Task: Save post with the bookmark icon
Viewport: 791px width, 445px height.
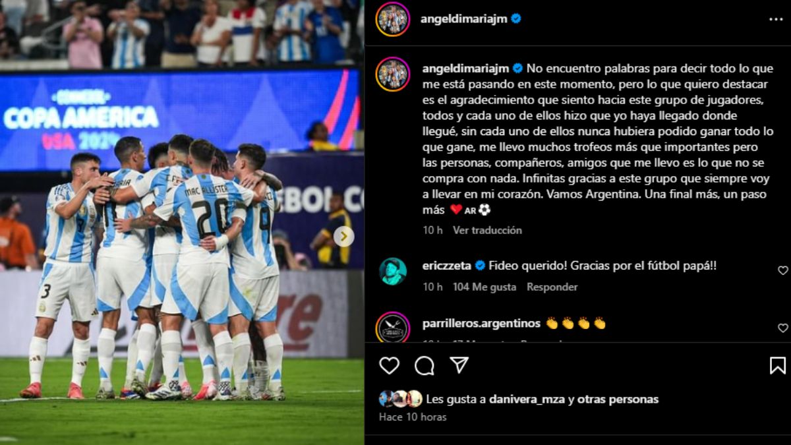Action: [778, 365]
